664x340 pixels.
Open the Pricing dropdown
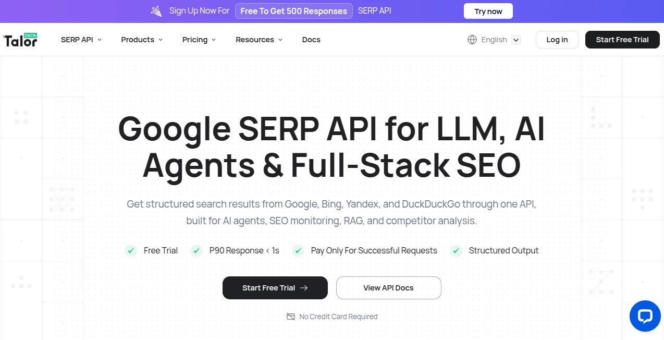(x=199, y=40)
